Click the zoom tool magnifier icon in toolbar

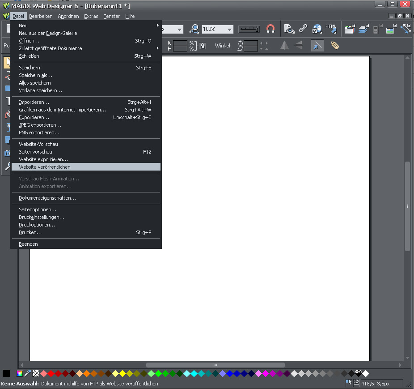[x=194, y=29]
